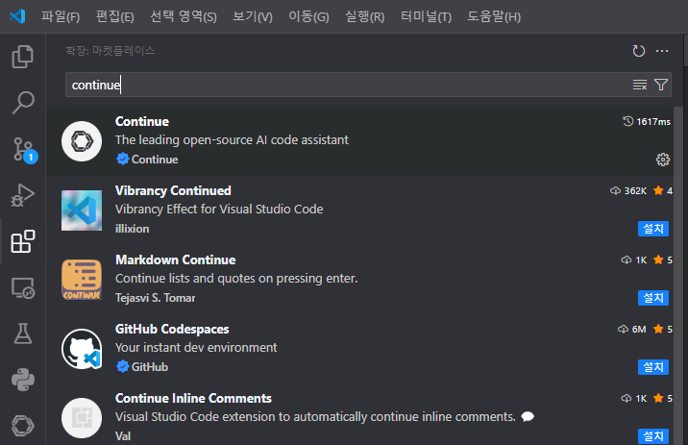The width and height of the screenshot is (688, 445).
Task: Select the Vibrancy Continued extension title
Action: point(173,191)
